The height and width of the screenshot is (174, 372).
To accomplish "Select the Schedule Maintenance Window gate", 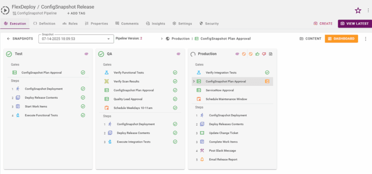I will tap(232, 99).
